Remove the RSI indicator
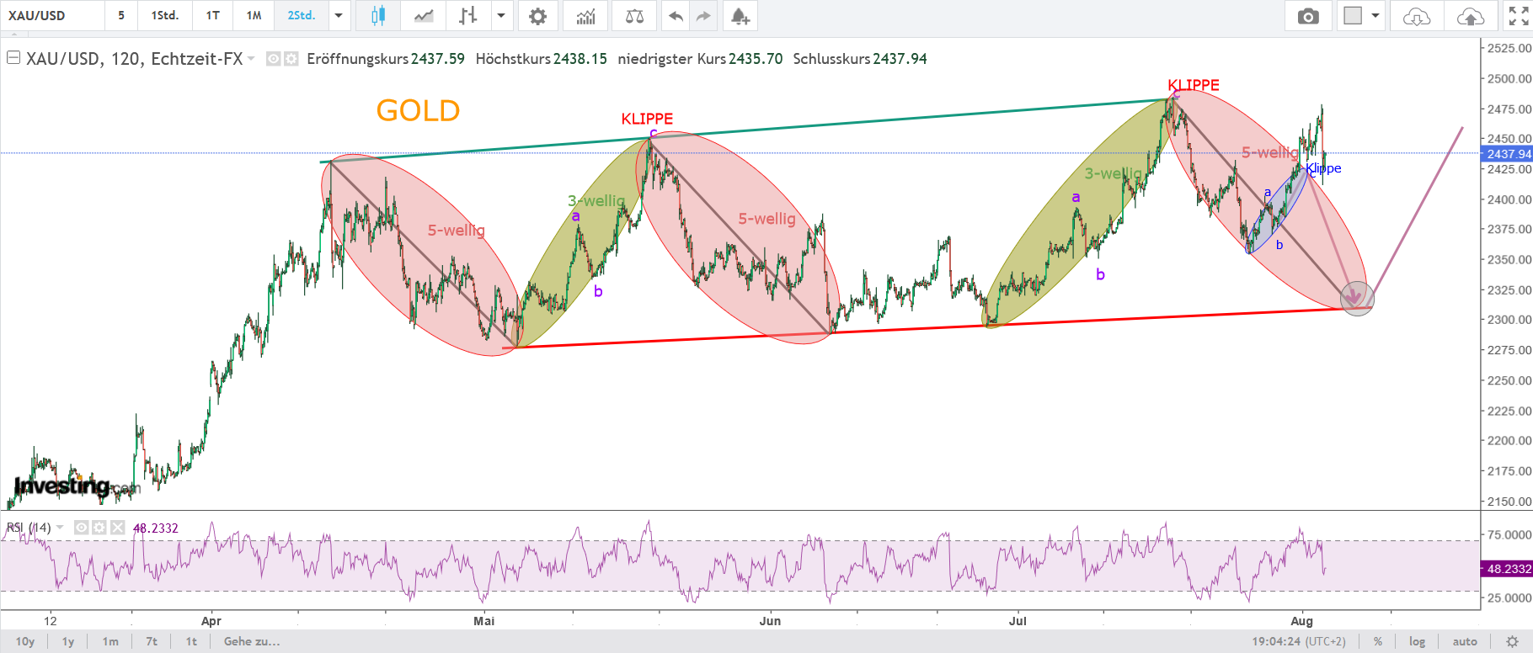 coord(118,528)
